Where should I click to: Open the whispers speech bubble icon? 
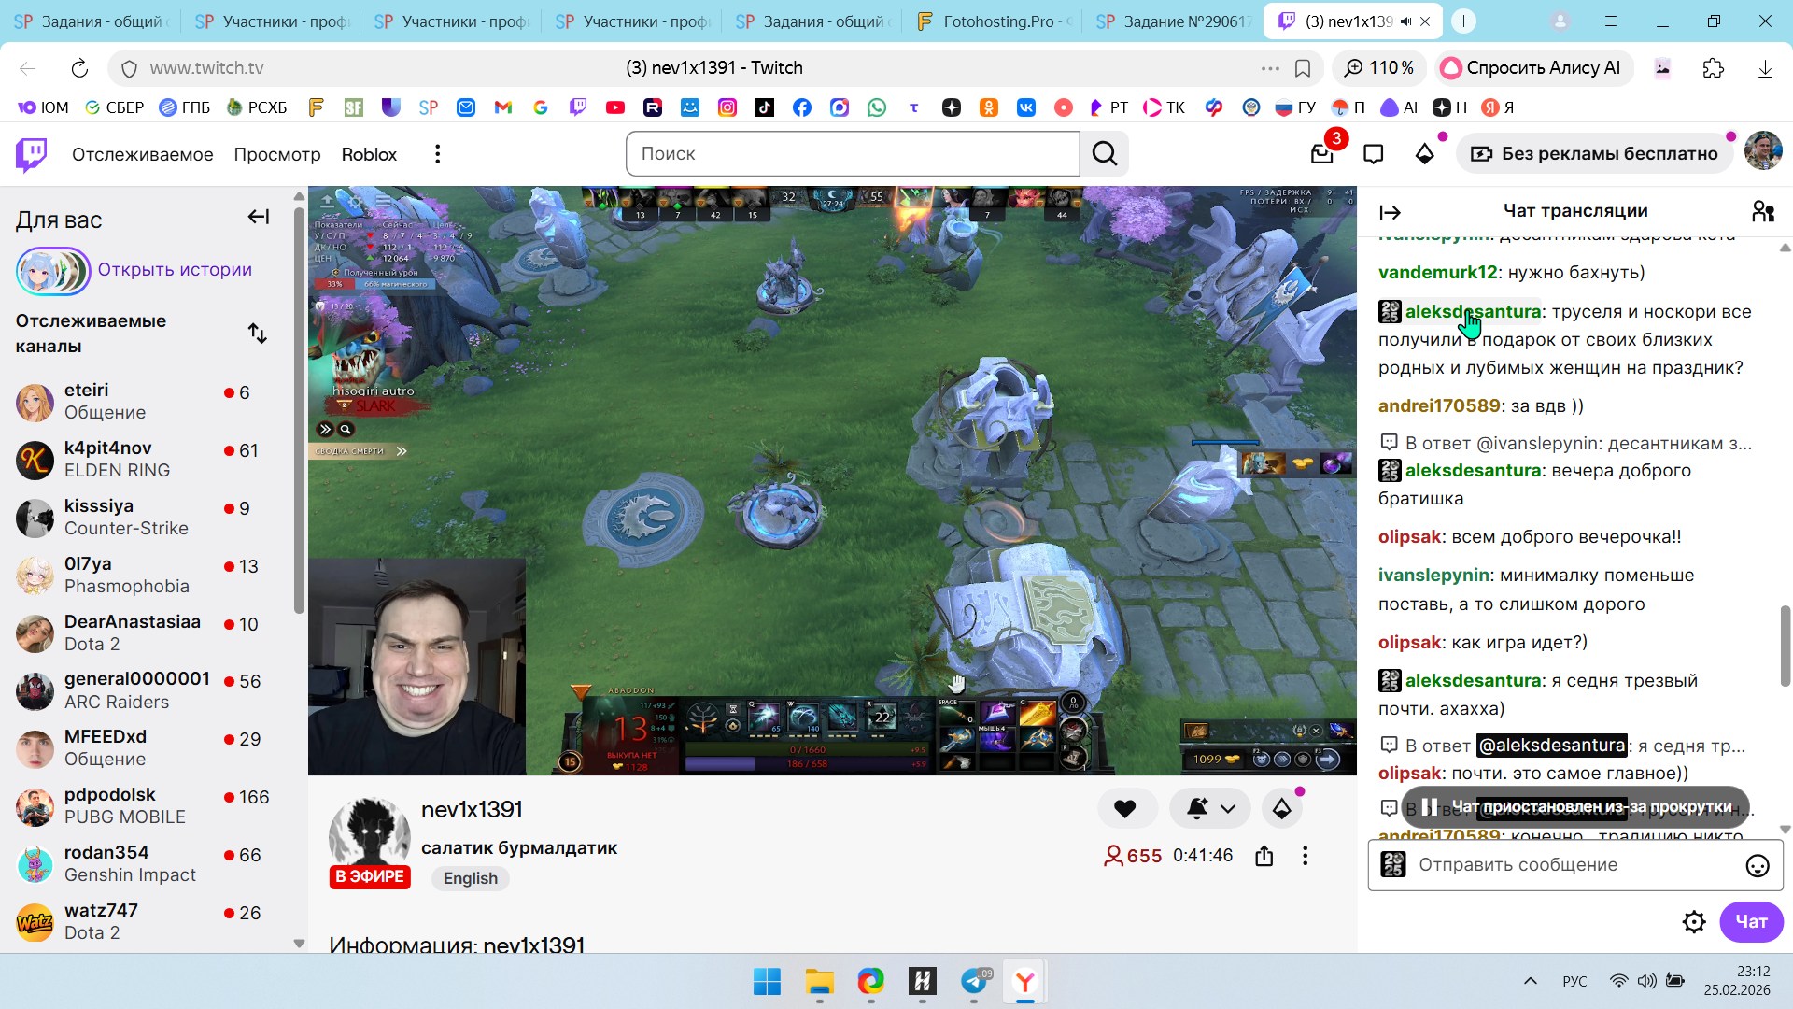(1373, 154)
